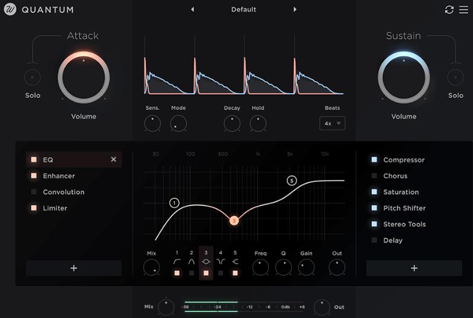Select band 4 notch filter icon

coord(221,262)
